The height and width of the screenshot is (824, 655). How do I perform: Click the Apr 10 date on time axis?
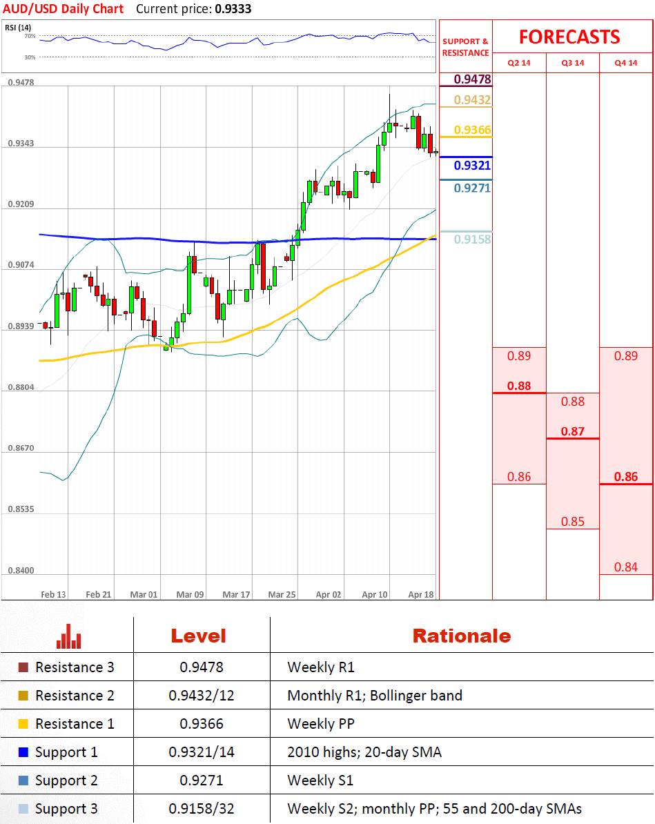(375, 594)
